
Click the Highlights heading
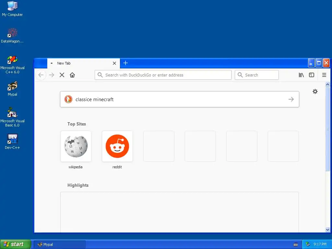[x=78, y=185]
